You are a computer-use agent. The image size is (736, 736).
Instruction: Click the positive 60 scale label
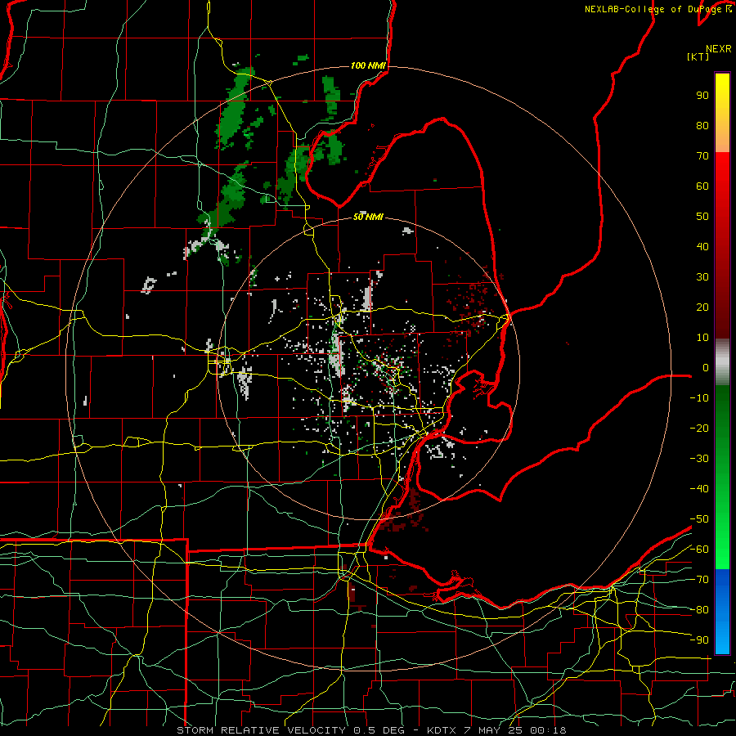[x=702, y=186]
